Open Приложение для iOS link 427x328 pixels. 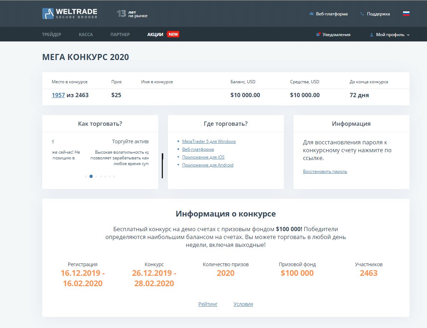203,157
